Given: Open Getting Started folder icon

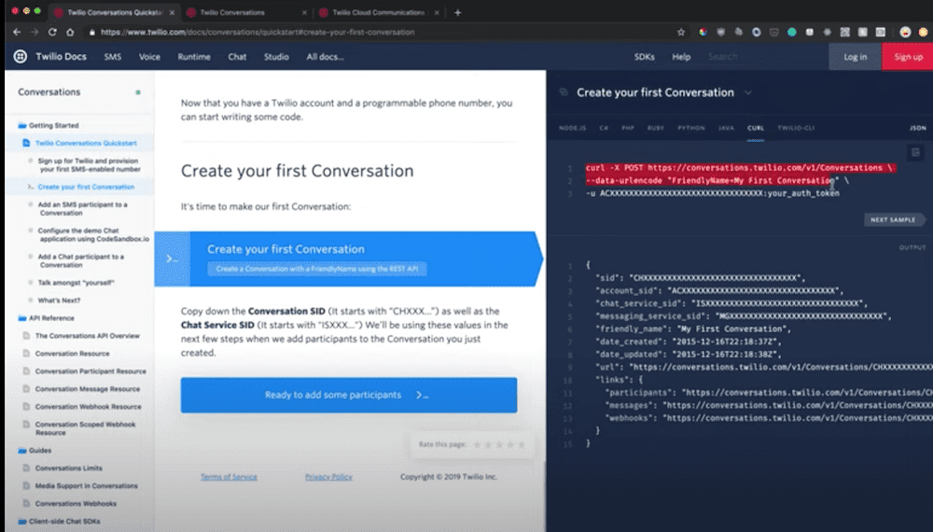Looking at the screenshot, I should (22, 126).
